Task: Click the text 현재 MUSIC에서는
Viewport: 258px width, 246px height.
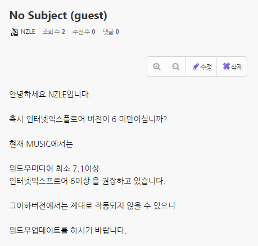Action: (41, 144)
